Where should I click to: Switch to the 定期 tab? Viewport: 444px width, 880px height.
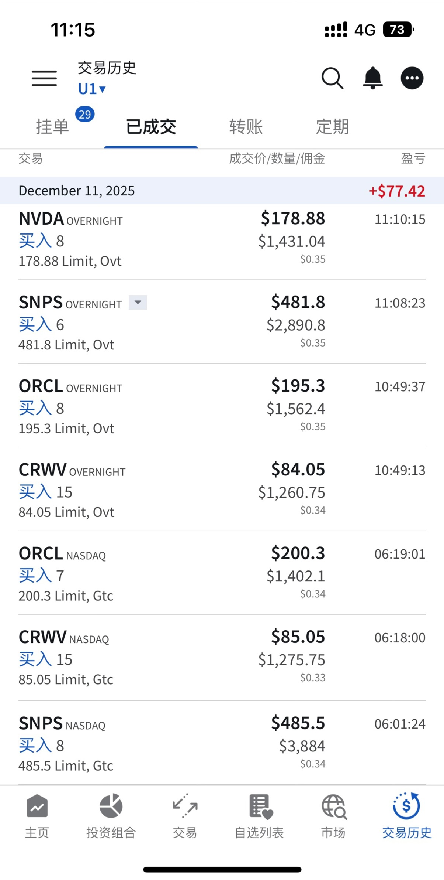pos(332,127)
